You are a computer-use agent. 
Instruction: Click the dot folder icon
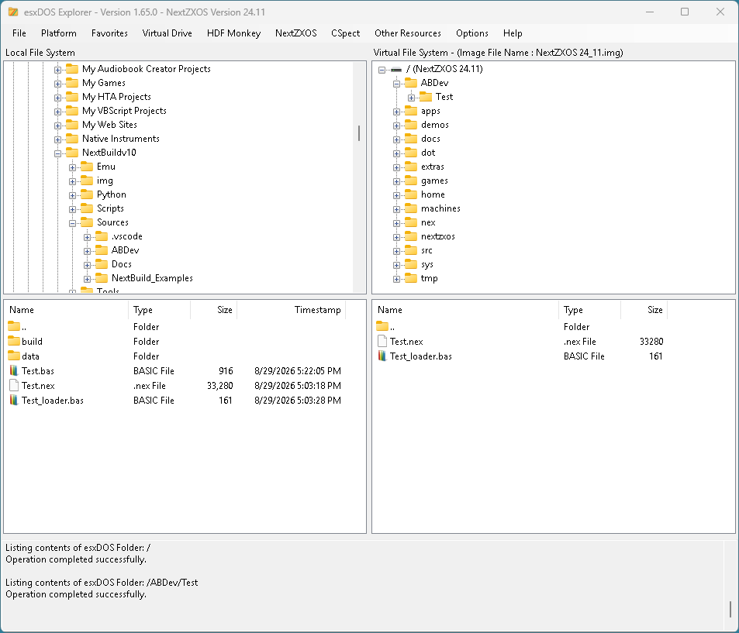point(411,152)
